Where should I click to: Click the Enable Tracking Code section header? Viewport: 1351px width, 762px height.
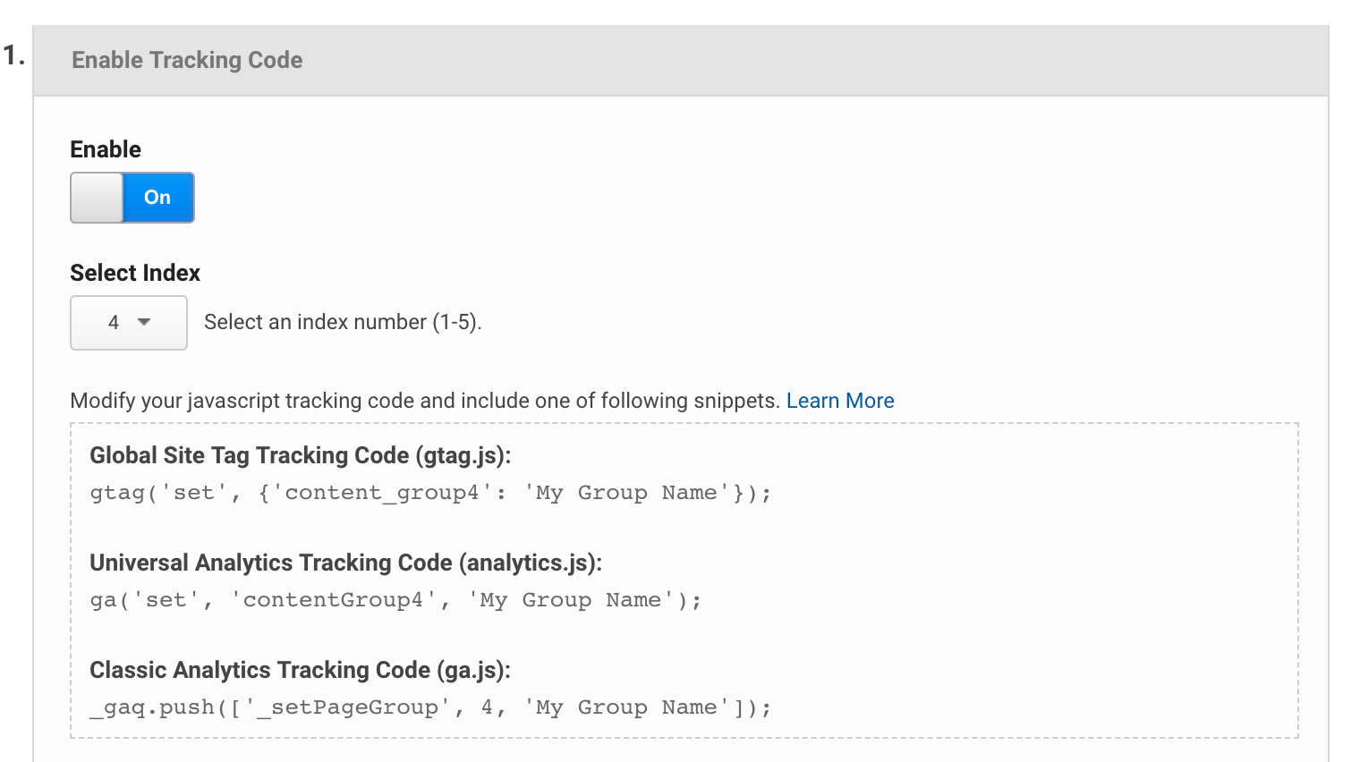680,60
